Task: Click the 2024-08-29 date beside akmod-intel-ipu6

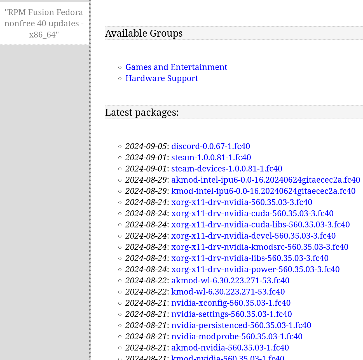Action: click(146, 180)
